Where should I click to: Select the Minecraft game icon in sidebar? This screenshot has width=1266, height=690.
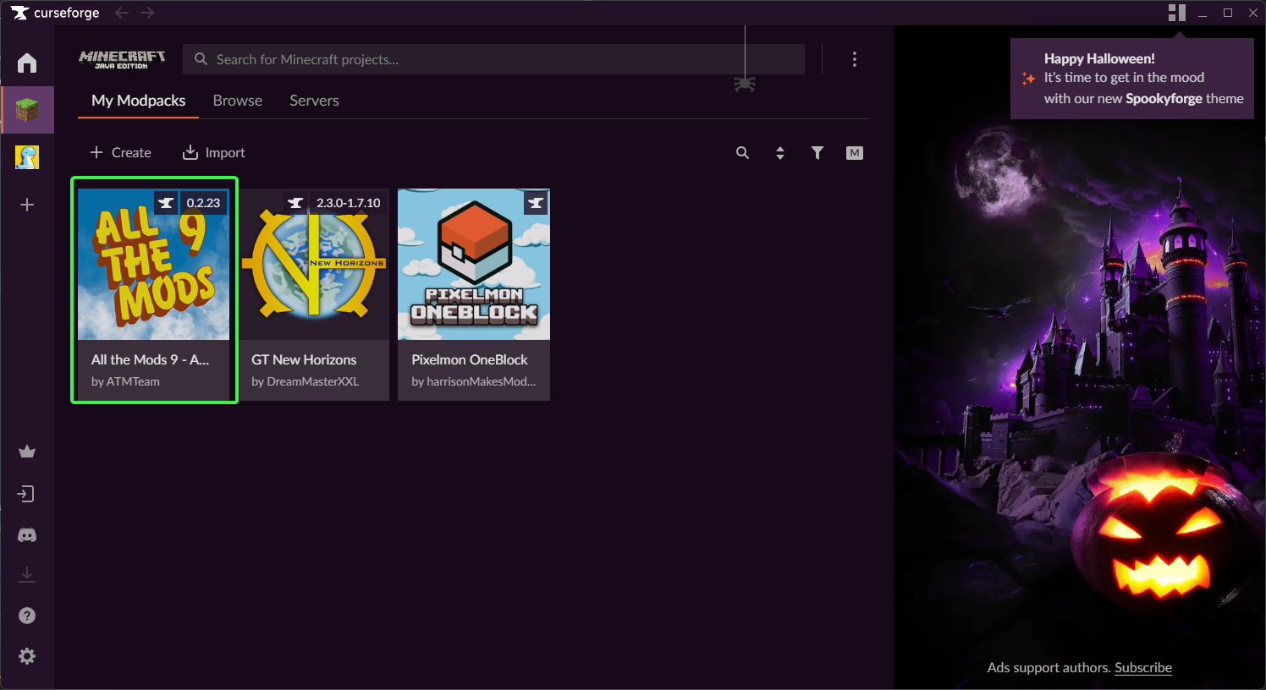(27, 110)
